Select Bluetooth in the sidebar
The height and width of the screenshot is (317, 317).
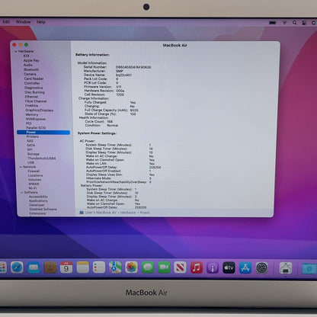tap(31, 69)
